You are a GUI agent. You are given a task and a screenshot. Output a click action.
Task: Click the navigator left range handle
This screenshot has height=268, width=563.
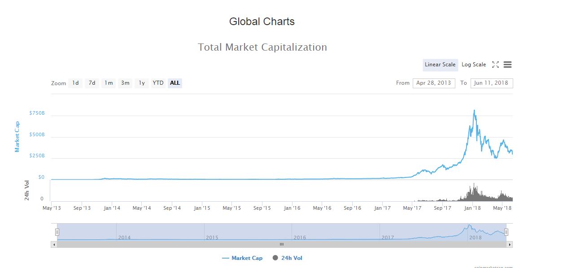[57, 232]
